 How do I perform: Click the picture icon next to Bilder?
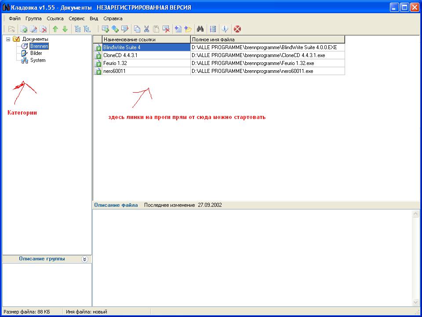(x=25, y=53)
